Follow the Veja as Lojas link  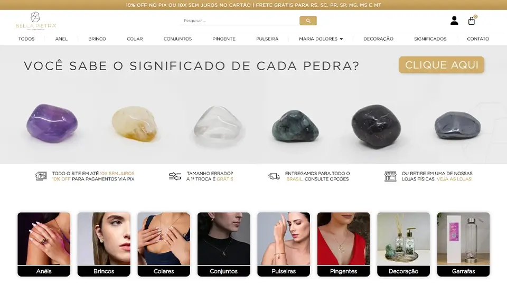click(454, 179)
